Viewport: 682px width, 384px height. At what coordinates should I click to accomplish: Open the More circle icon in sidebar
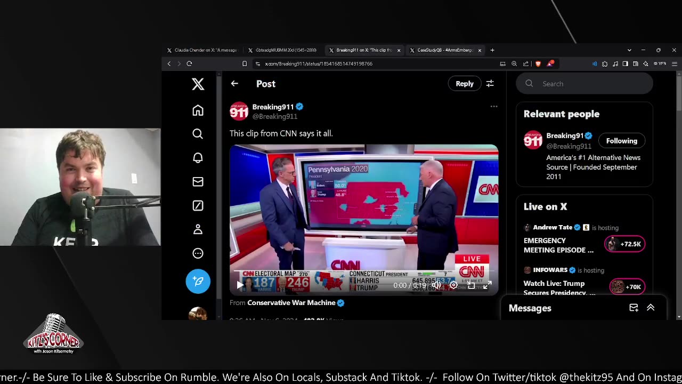click(x=198, y=253)
